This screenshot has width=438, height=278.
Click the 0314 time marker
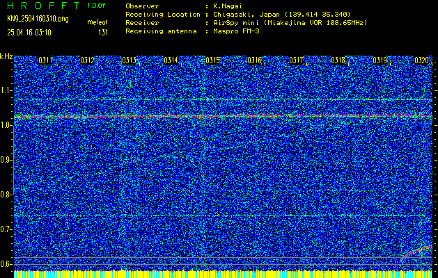tap(171, 60)
